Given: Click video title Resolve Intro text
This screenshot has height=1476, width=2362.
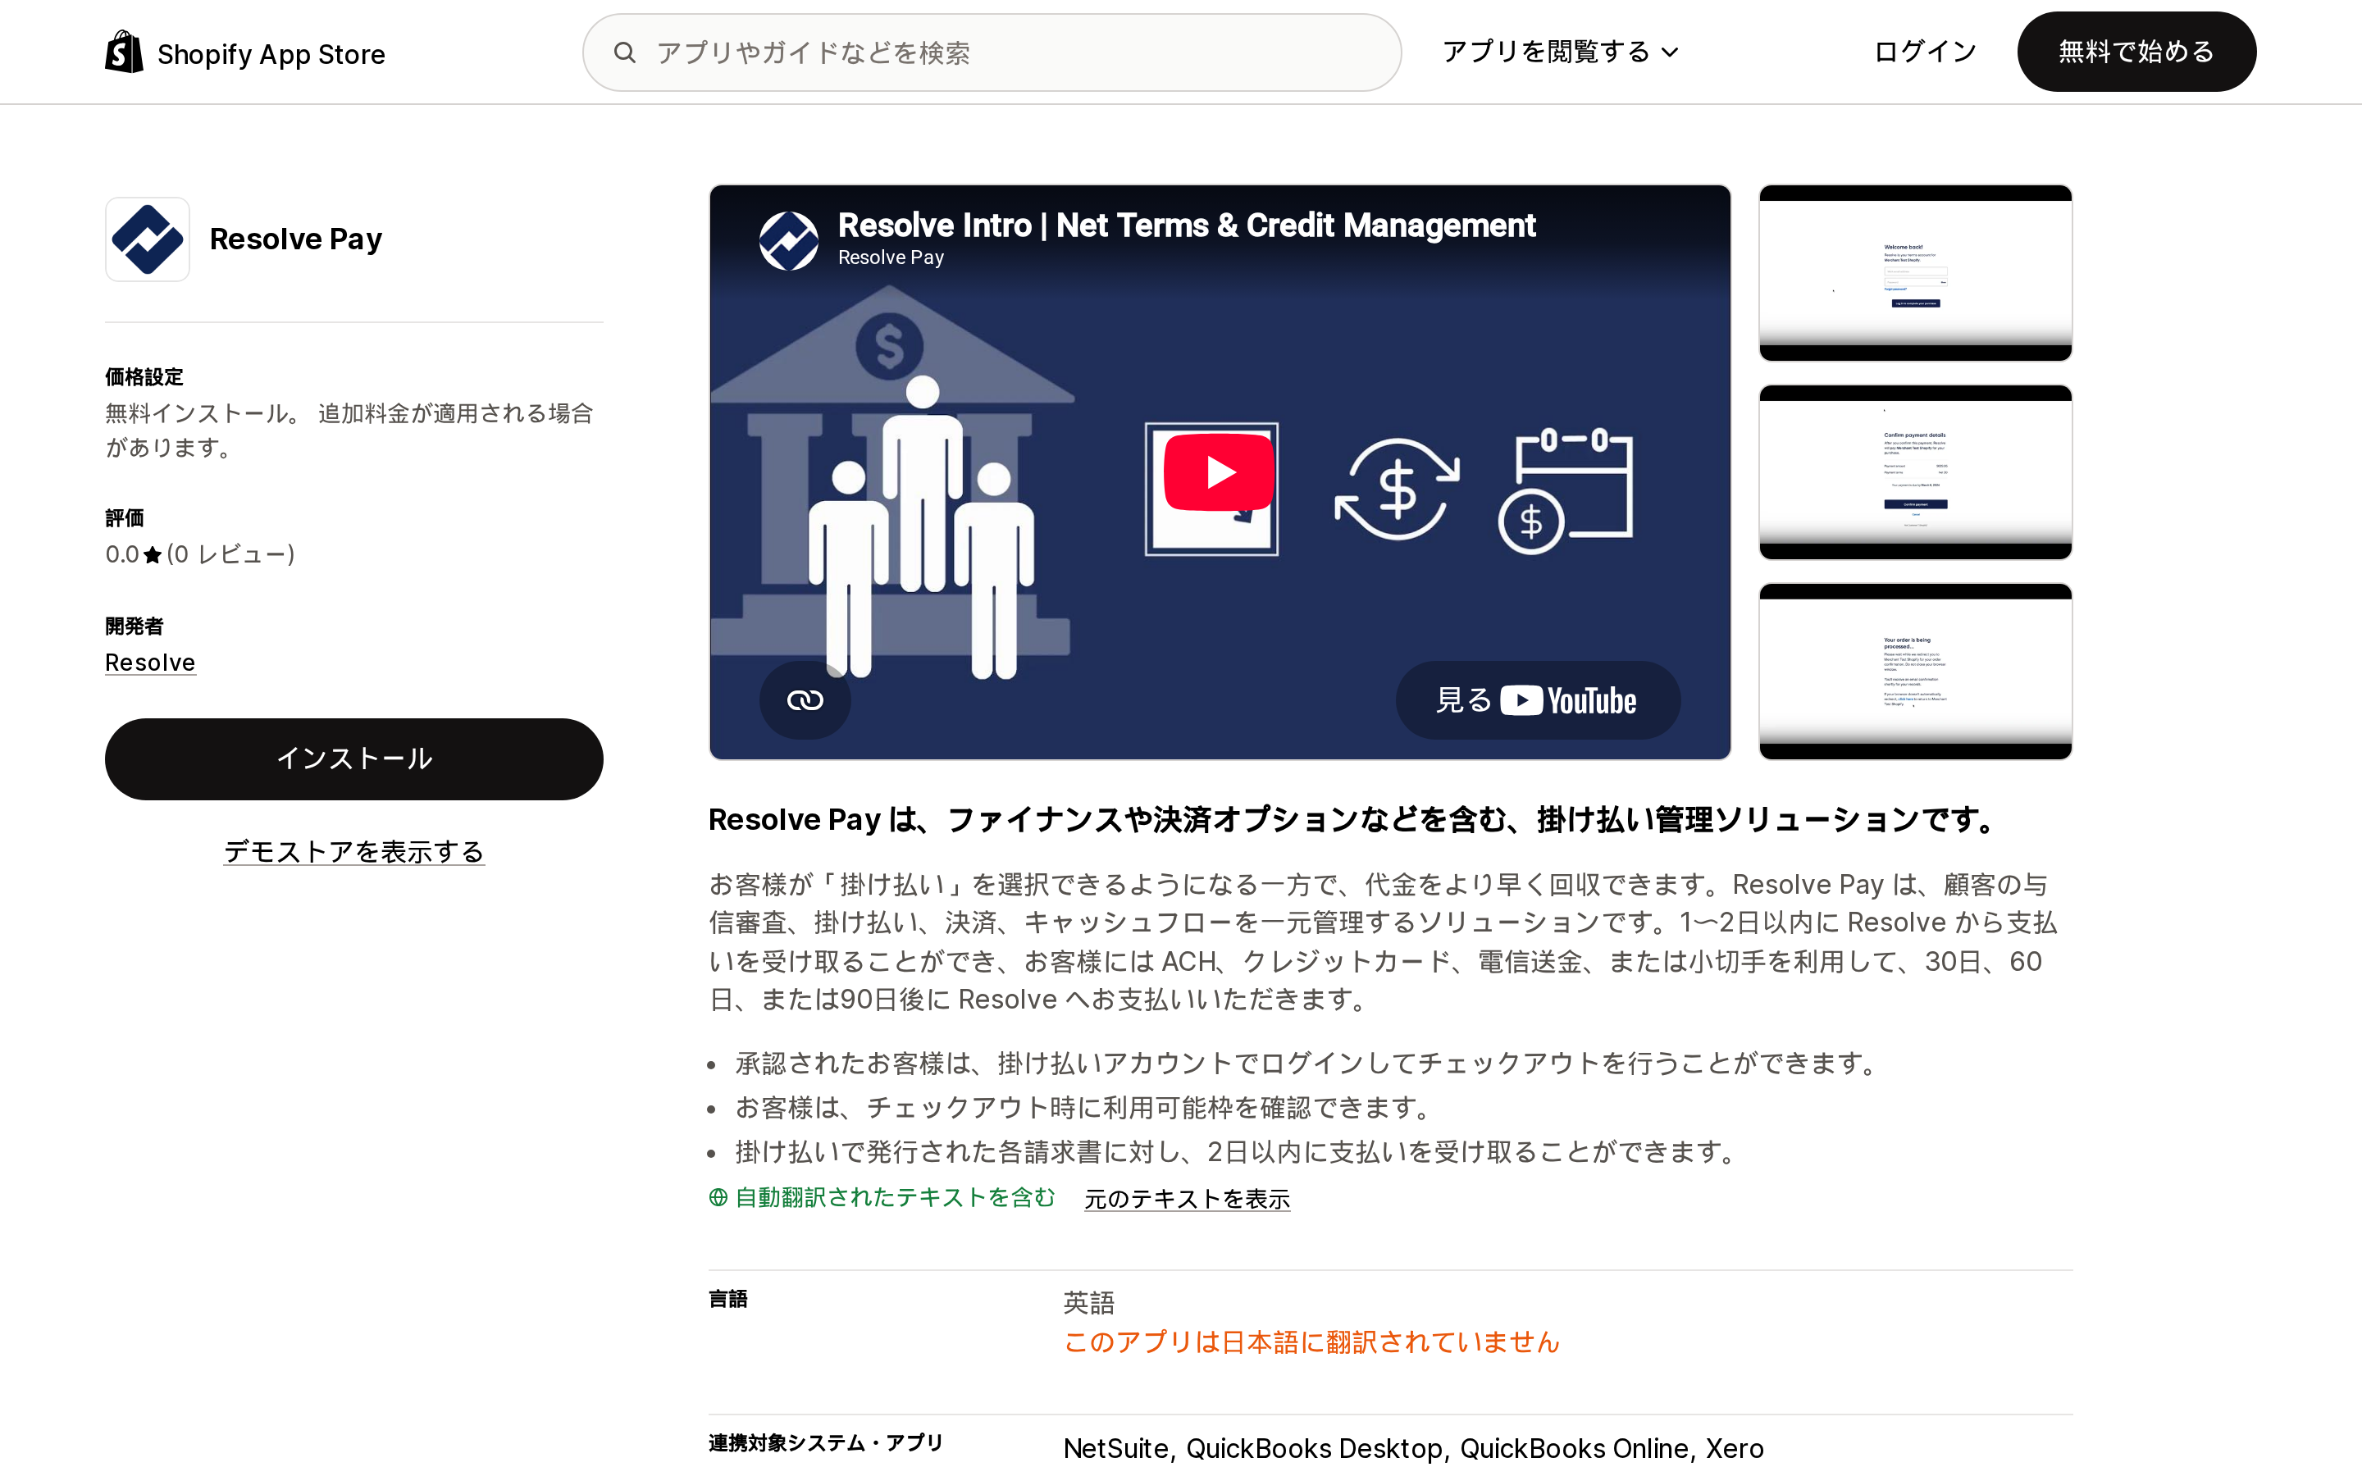Looking at the screenshot, I should (1186, 225).
